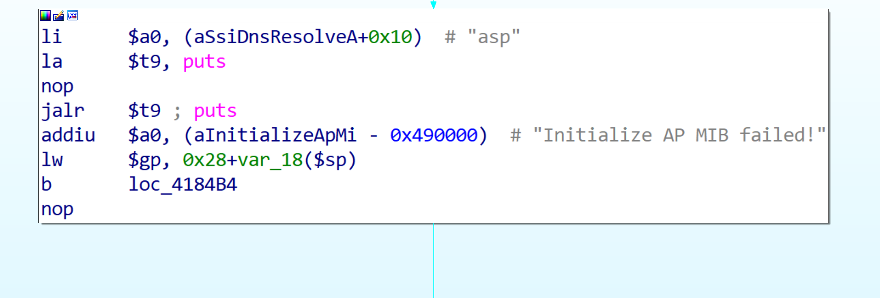Click the "Initialize AP MIB failed!" comment

[x=679, y=135]
